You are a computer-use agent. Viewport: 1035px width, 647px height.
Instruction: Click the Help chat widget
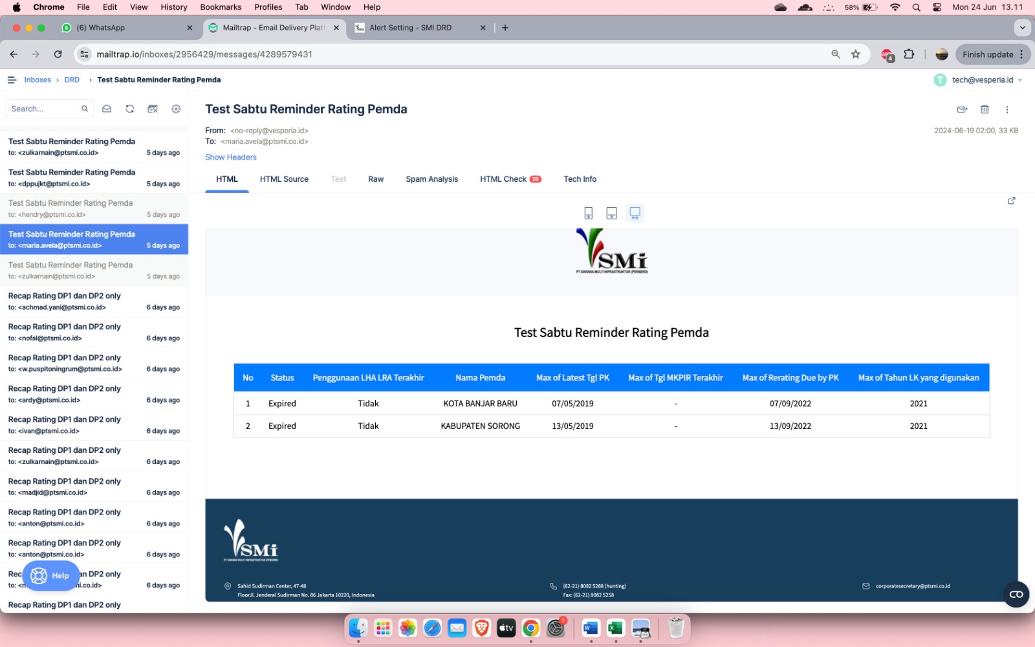(x=50, y=575)
